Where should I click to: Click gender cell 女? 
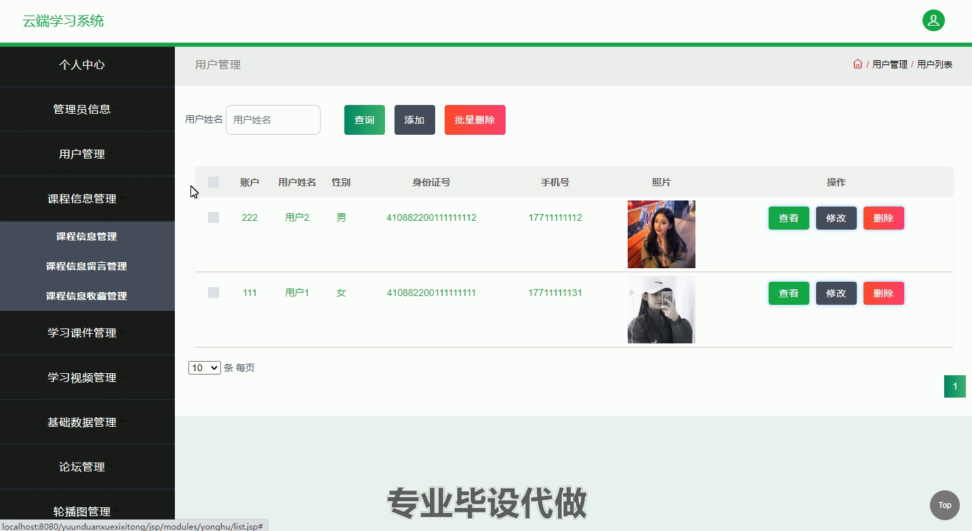point(341,293)
